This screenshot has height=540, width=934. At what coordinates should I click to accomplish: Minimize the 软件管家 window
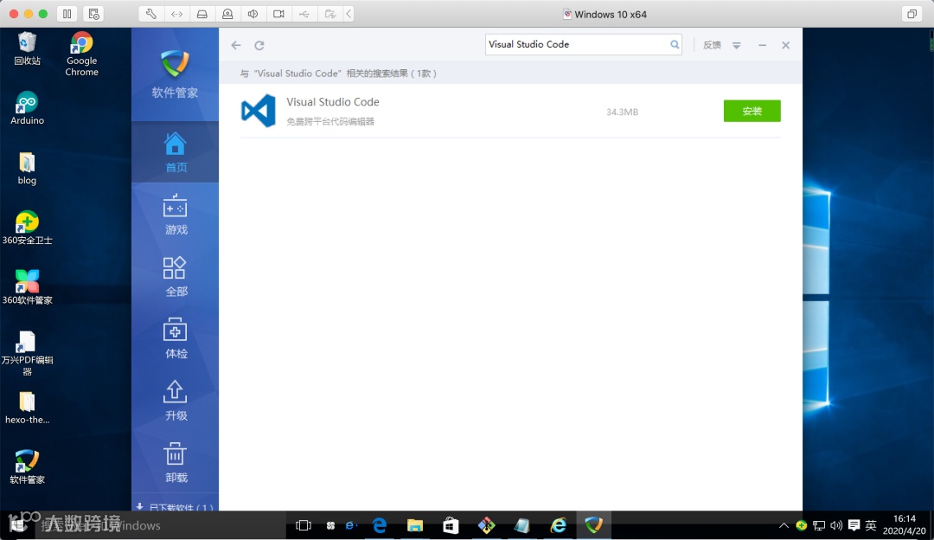[762, 45]
